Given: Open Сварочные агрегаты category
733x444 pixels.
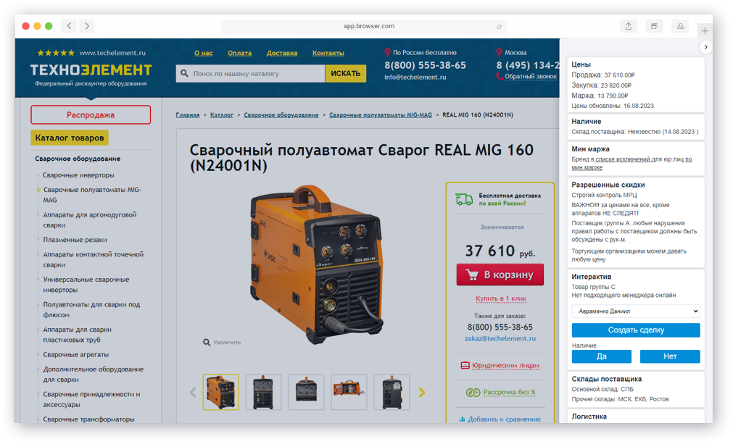Looking at the screenshot, I should pos(75,354).
